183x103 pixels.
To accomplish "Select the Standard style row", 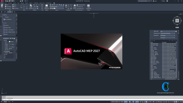I will 163,69.
